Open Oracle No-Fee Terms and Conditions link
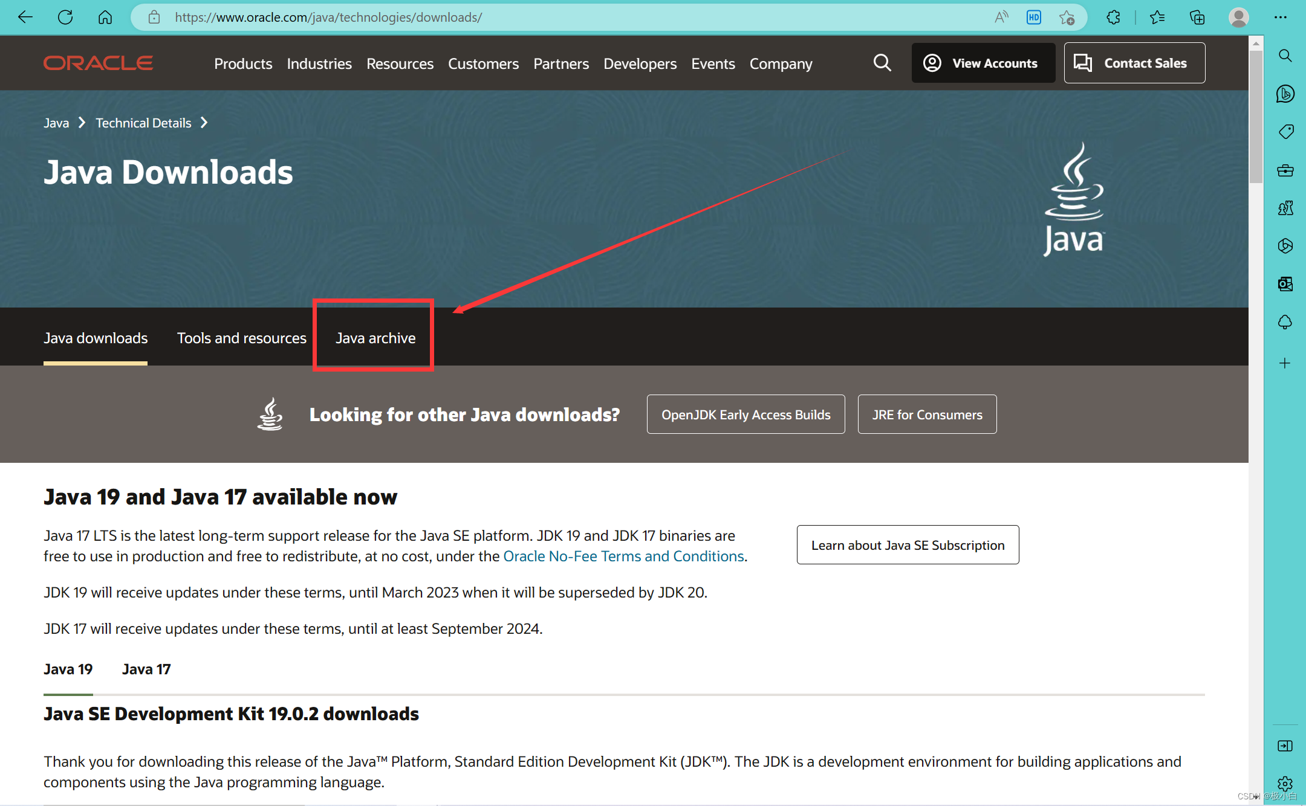Viewport: 1306px width, 806px height. tap(623, 556)
